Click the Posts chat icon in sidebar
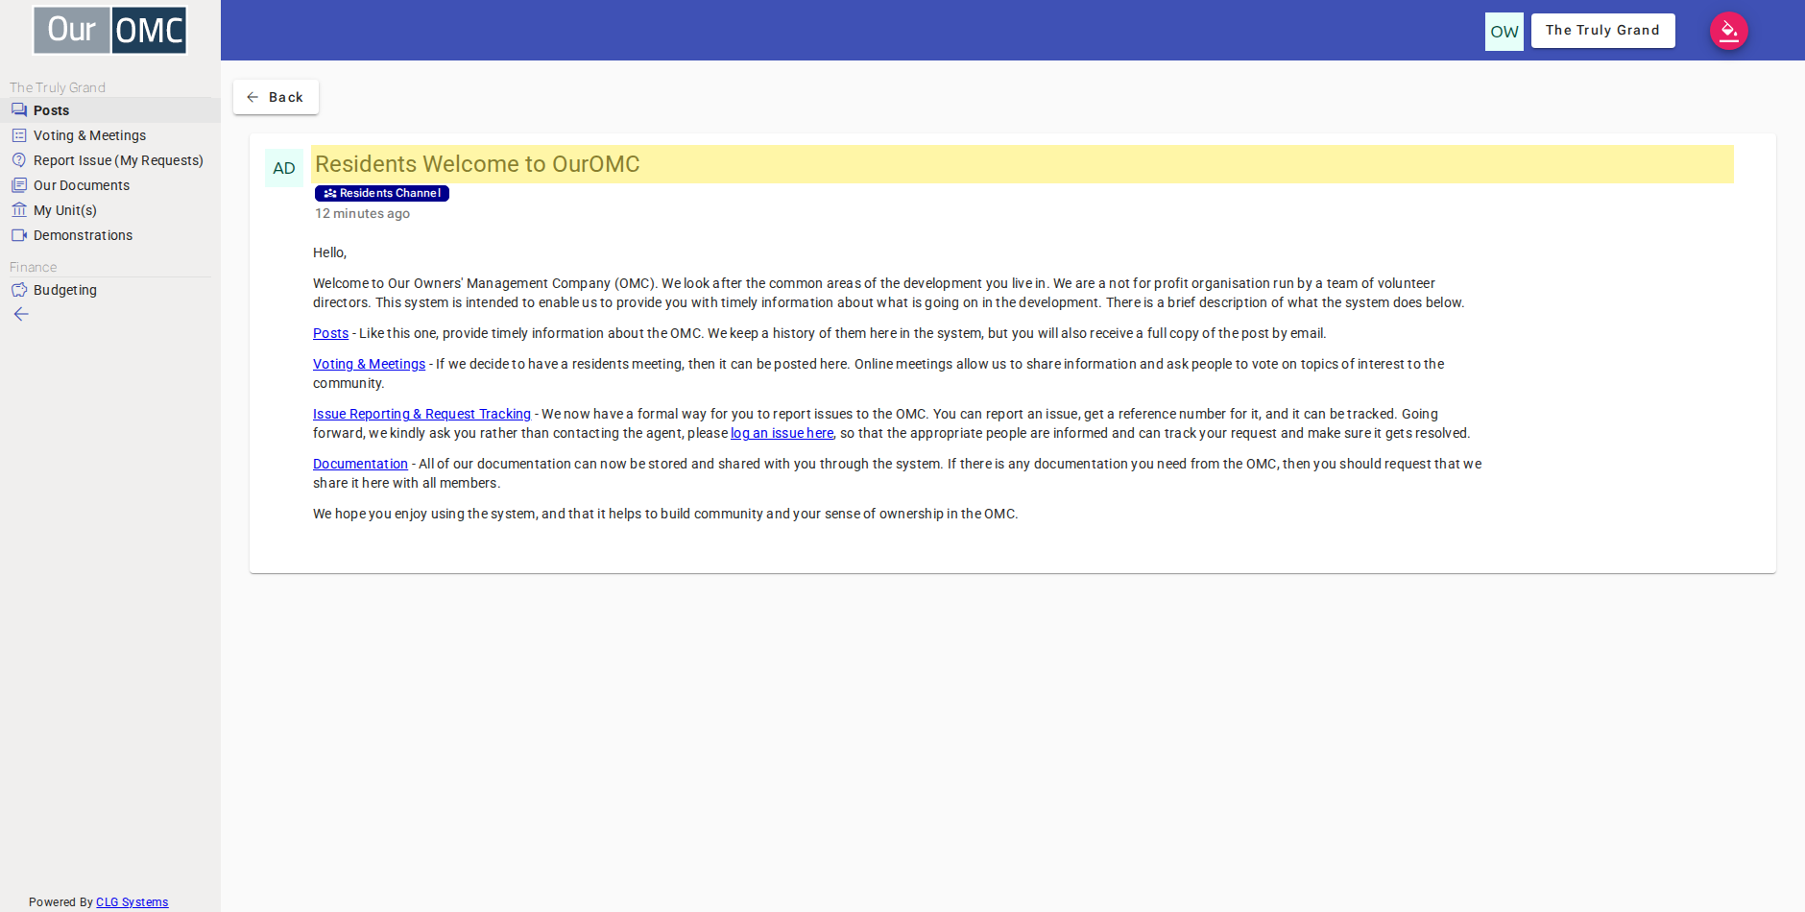Image resolution: width=1805 pixels, height=912 pixels. click(x=19, y=110)
